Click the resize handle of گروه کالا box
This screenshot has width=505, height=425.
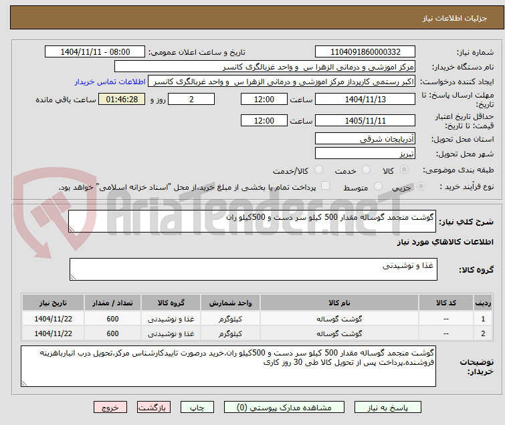(73, 277)
